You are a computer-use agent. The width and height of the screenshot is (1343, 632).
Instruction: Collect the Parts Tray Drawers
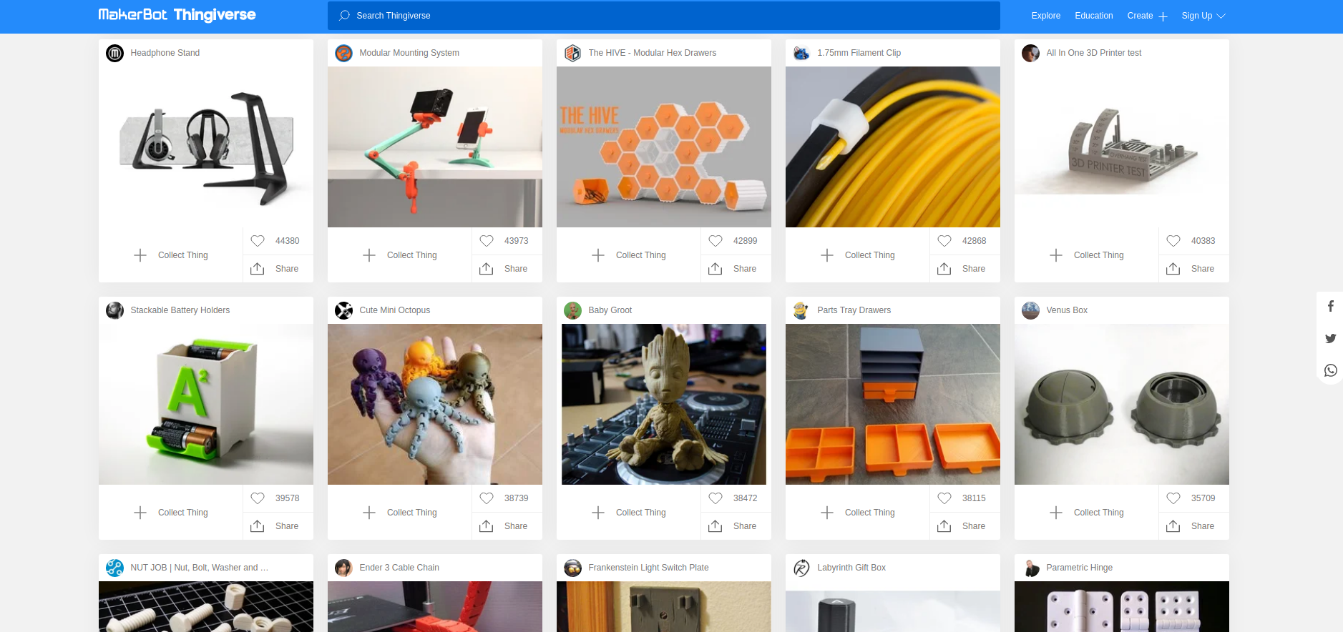click(857, 513)
